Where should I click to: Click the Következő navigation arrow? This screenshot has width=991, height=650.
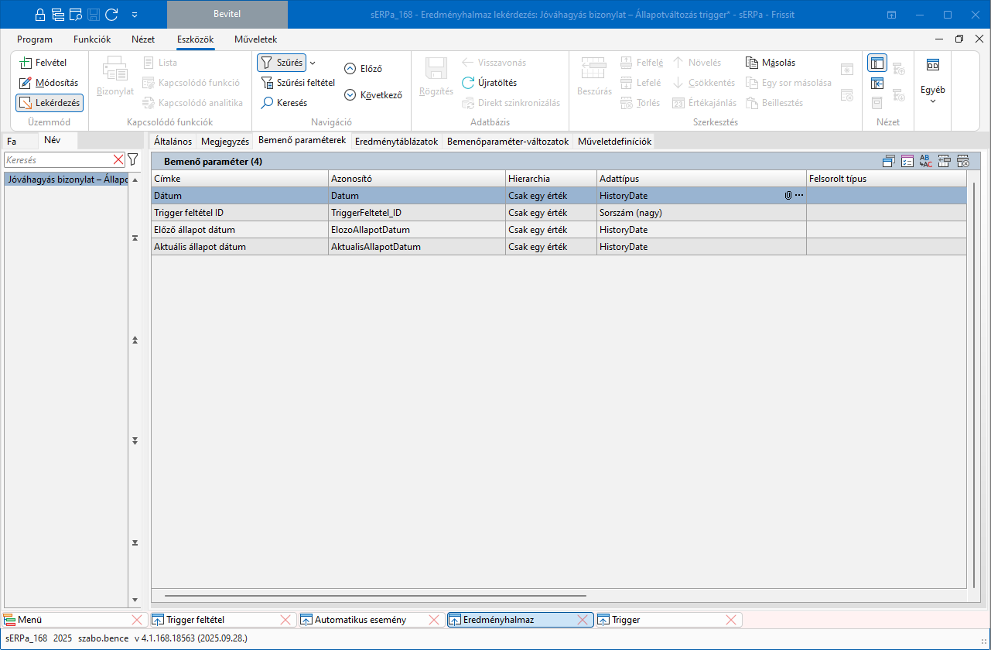pos(350,95)
